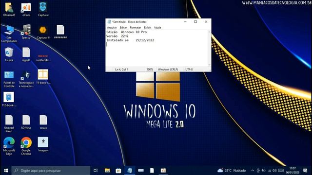The width and height of the screenshot is (312, 175).
Task: Click 'Ln 4, Col 1' status entry
Action: 121,70
